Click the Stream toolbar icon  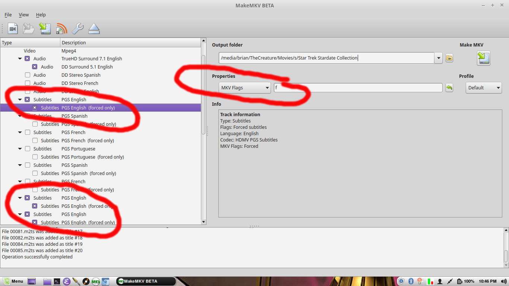(61, 29)
